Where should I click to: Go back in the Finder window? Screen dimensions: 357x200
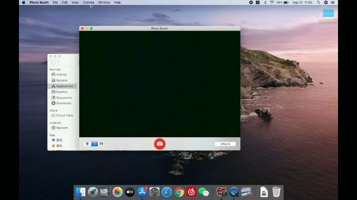pyautogui.click(x=52, y=62)
